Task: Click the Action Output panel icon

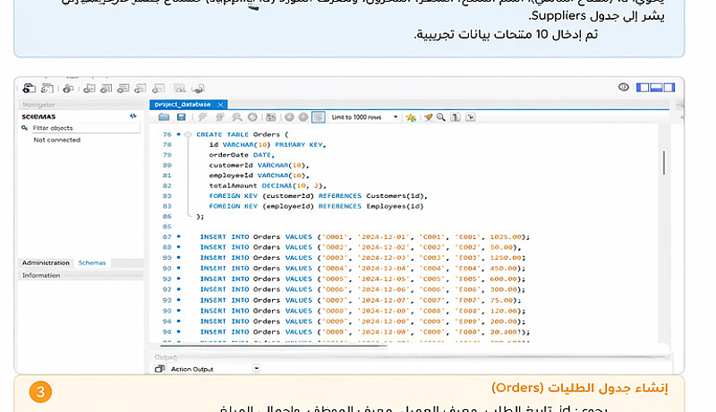Action: tap(159, 369)
